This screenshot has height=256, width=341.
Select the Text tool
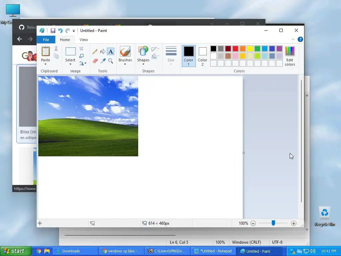point(111,51)
